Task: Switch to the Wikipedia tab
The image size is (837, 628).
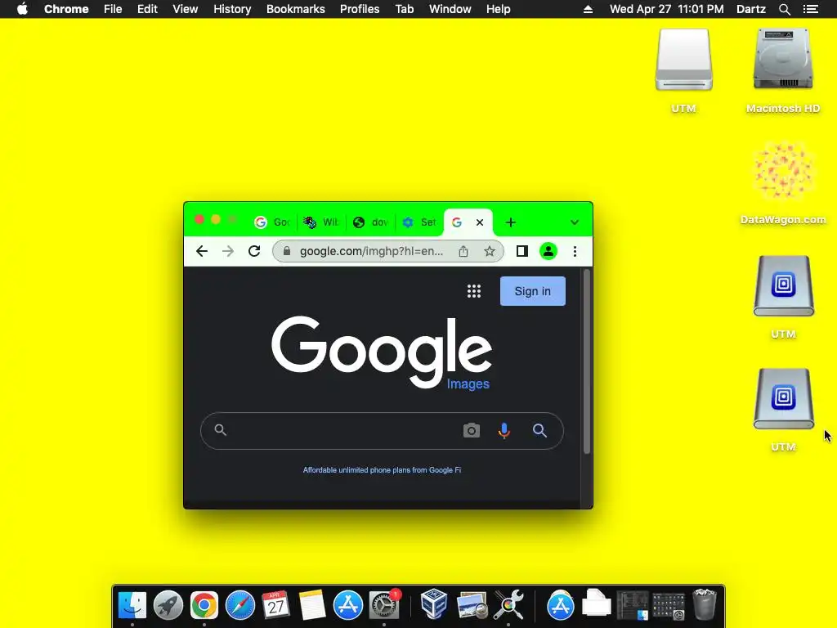Action: pos(321,222)
